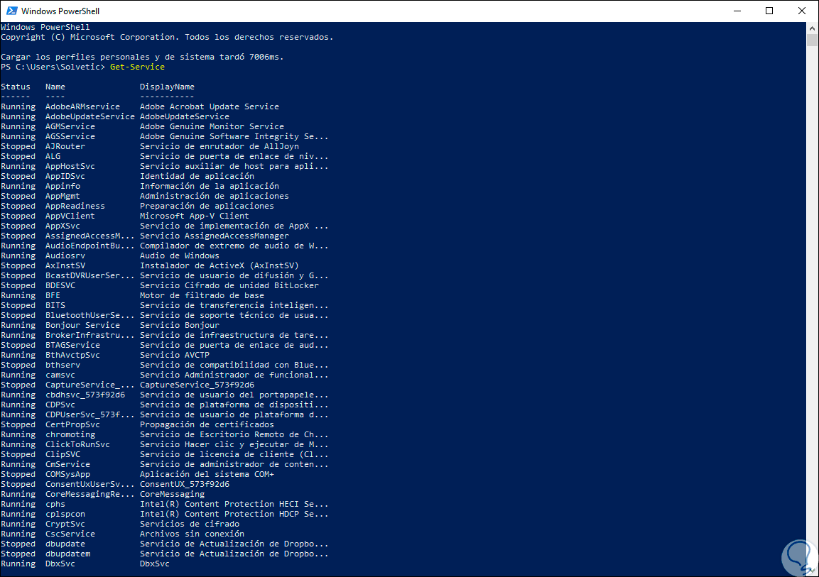Viewport: 819px width, 577px height.
Task: Click display name Servicio Cifrado de unidad BitLocker
Action: pos(229,285)
